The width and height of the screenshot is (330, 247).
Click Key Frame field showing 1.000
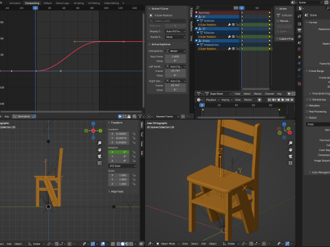coord(175,56)
